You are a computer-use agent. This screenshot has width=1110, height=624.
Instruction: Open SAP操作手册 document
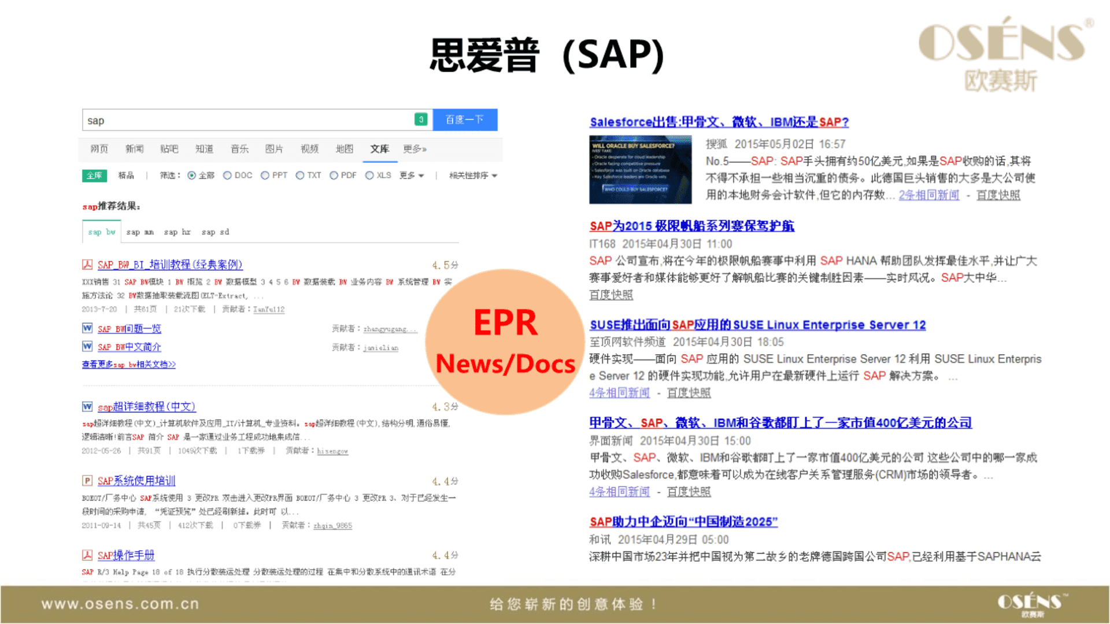[126, 555]
